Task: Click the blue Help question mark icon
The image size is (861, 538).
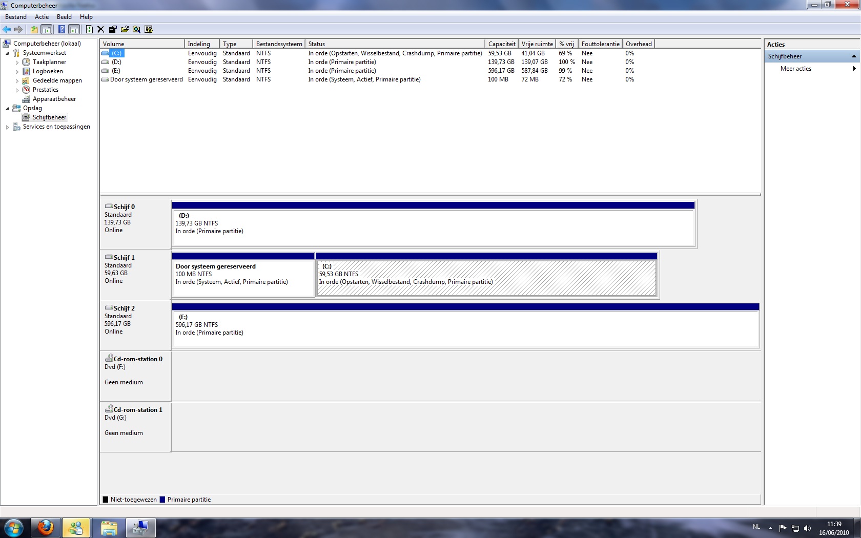Action: coord(61,29)
